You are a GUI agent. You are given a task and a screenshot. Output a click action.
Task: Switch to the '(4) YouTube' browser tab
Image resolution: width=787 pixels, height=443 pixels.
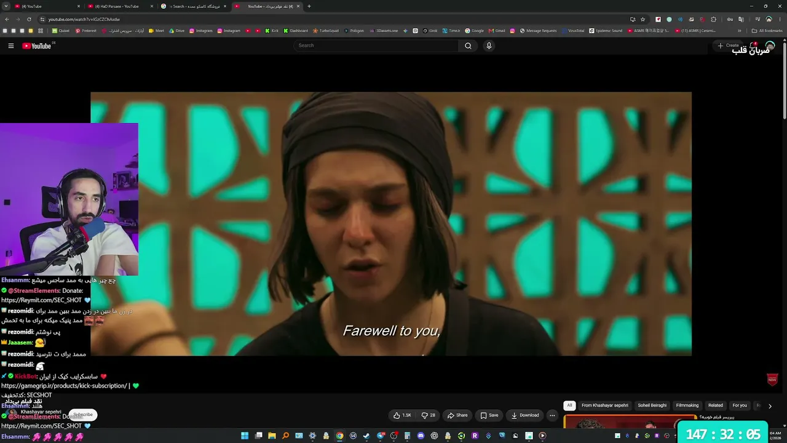point(47,6)
